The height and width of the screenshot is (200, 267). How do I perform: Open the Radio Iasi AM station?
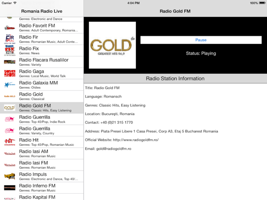42,154
